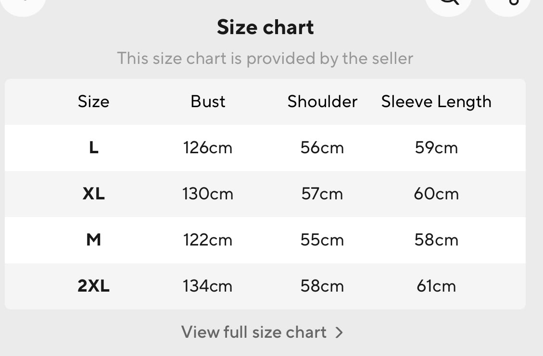This screenshot has width=543, height=356.
Task: Click the 58cm sleeve length value
Action: point(436,240)
